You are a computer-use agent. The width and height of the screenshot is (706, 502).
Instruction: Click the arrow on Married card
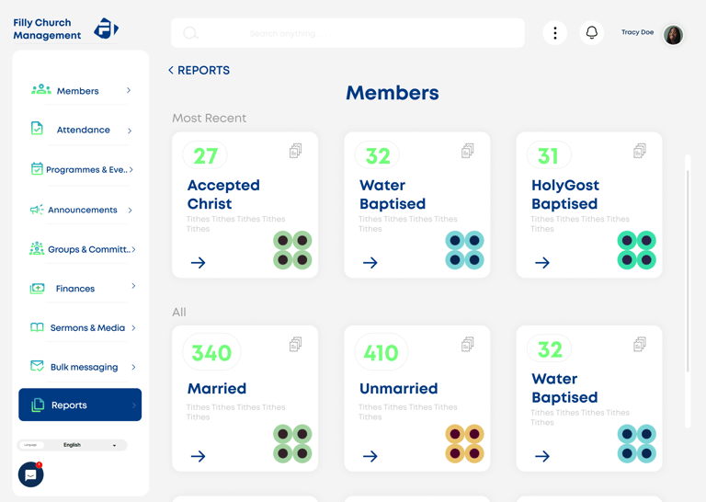coord(198,456)
